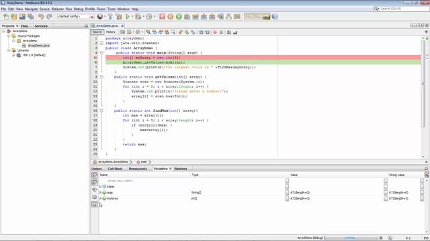Click the Shift Line Left editor icon
The image size is (430, 241).
[x=201, y=32]
